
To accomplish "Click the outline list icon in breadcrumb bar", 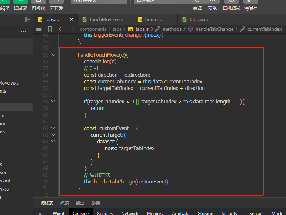I will 39,29.
